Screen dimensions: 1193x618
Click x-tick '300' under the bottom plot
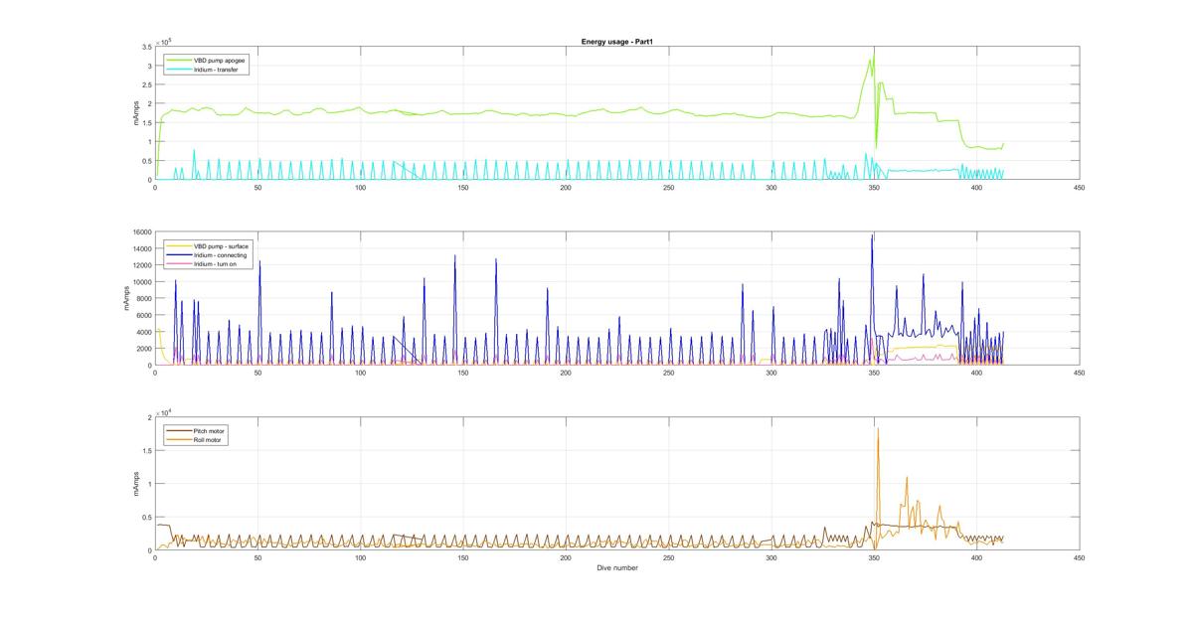pos(770,557)
